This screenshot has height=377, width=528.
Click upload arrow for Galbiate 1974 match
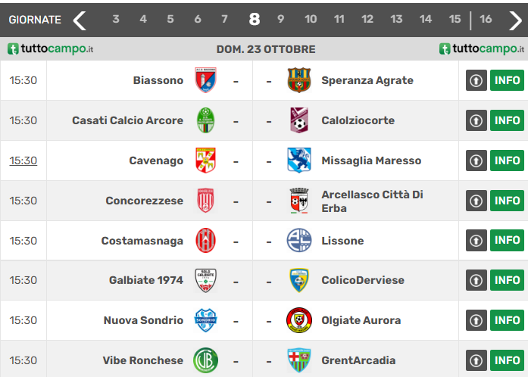[476, 280]
